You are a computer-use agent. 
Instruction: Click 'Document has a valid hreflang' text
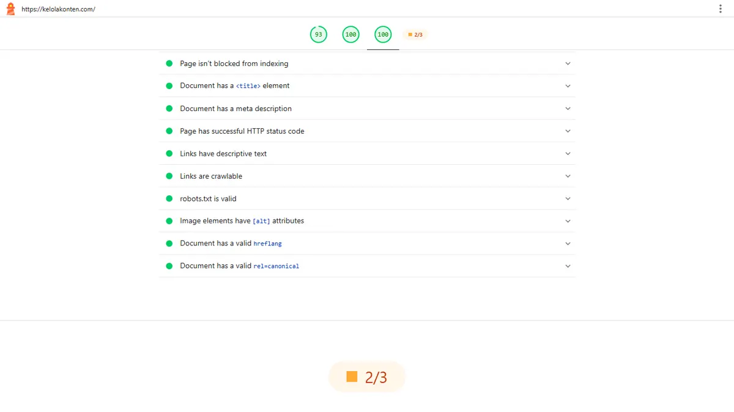click(231, 244)
